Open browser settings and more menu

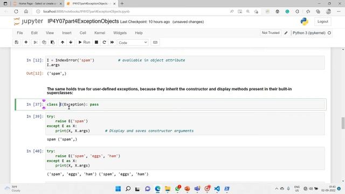coord(339,11)
